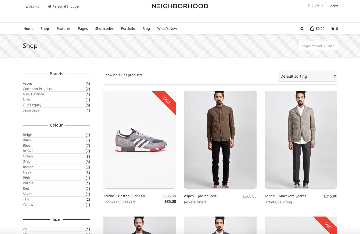Click the Aspesi – Murakami Jacket title
Image resolution: width=360 pixels, height=234 pixels.
click(285, 196)
